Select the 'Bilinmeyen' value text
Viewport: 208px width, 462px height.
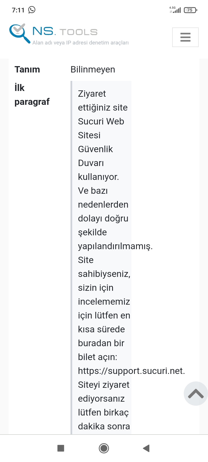(x=93, y=70)
